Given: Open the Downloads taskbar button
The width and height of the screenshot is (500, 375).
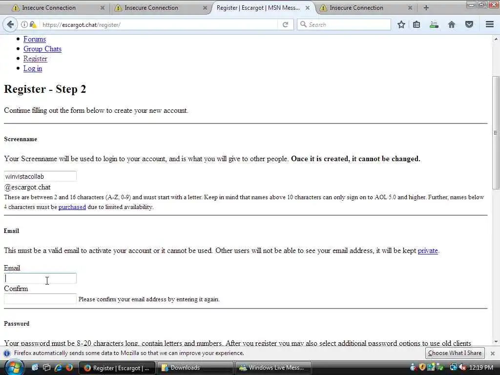Looking at the screenshot, I should [x=195, y=368].
